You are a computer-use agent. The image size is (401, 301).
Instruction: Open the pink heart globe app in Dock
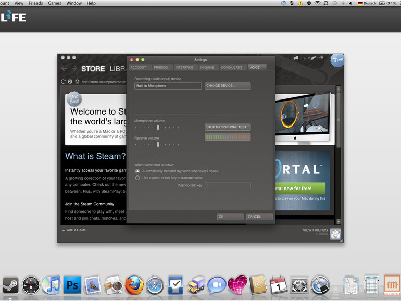(x=237, y=285)
